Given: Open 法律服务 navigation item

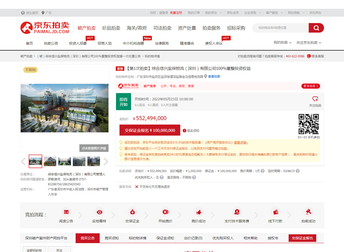Looking at the screenshot, I should point(162,44).
